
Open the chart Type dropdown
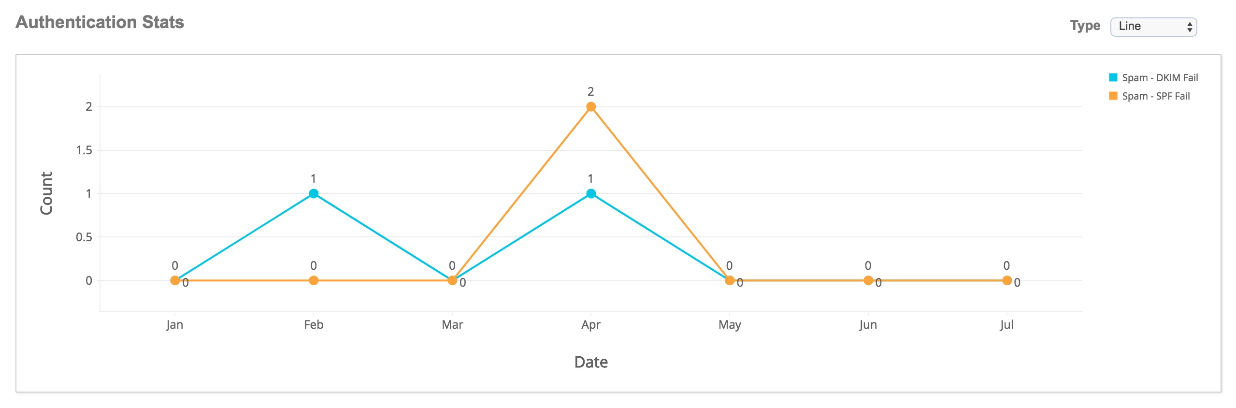point(1153,27)
